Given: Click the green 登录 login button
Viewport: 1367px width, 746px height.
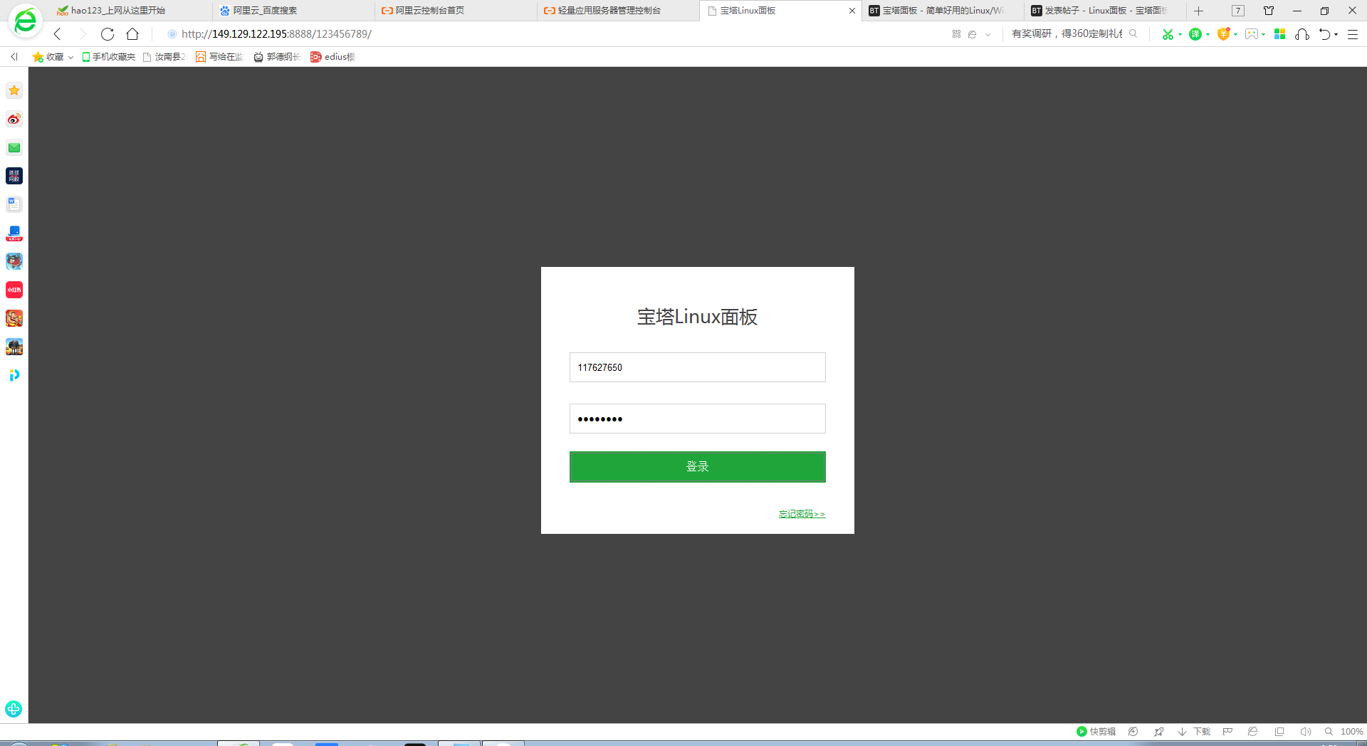Looking at the screenshot, I should 696,466.
